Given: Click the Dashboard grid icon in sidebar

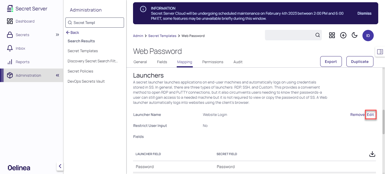Looking at the screenshot, I should coord(10,21).
